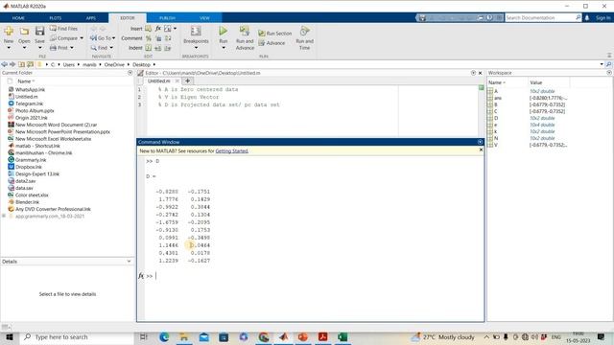Click the Advance button
Screen dimensions: 614x345
coord(272,43)
